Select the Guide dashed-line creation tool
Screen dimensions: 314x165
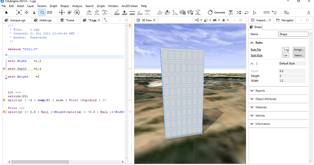pyautogui.click(x=175, y=13)
